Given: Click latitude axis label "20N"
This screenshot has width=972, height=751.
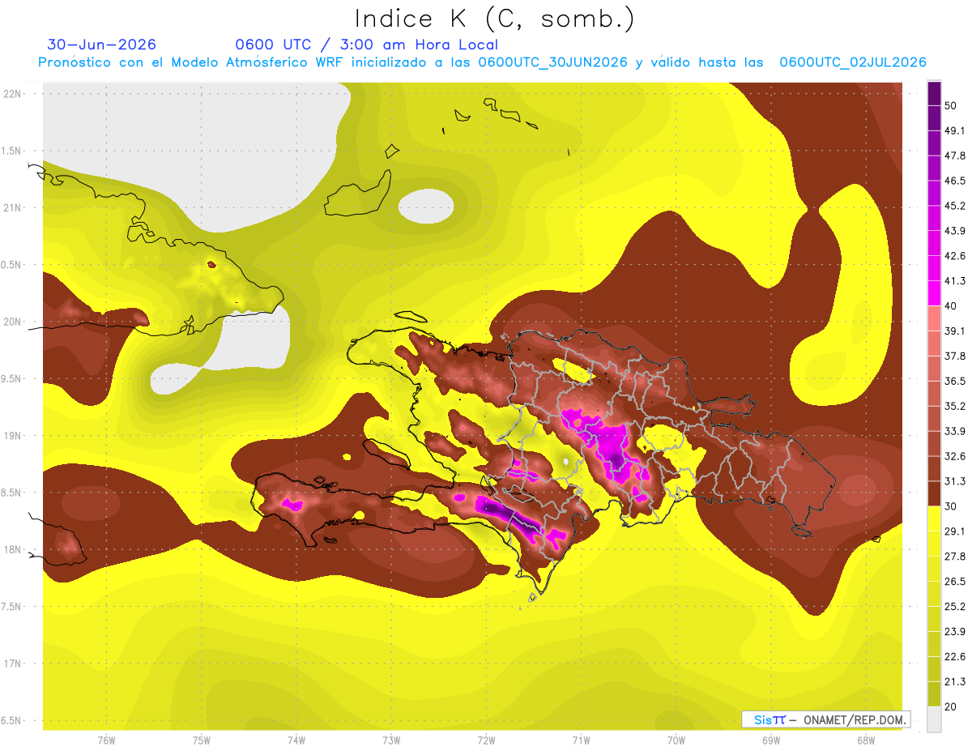Looking at the screenshot, I should click(13, 322).
